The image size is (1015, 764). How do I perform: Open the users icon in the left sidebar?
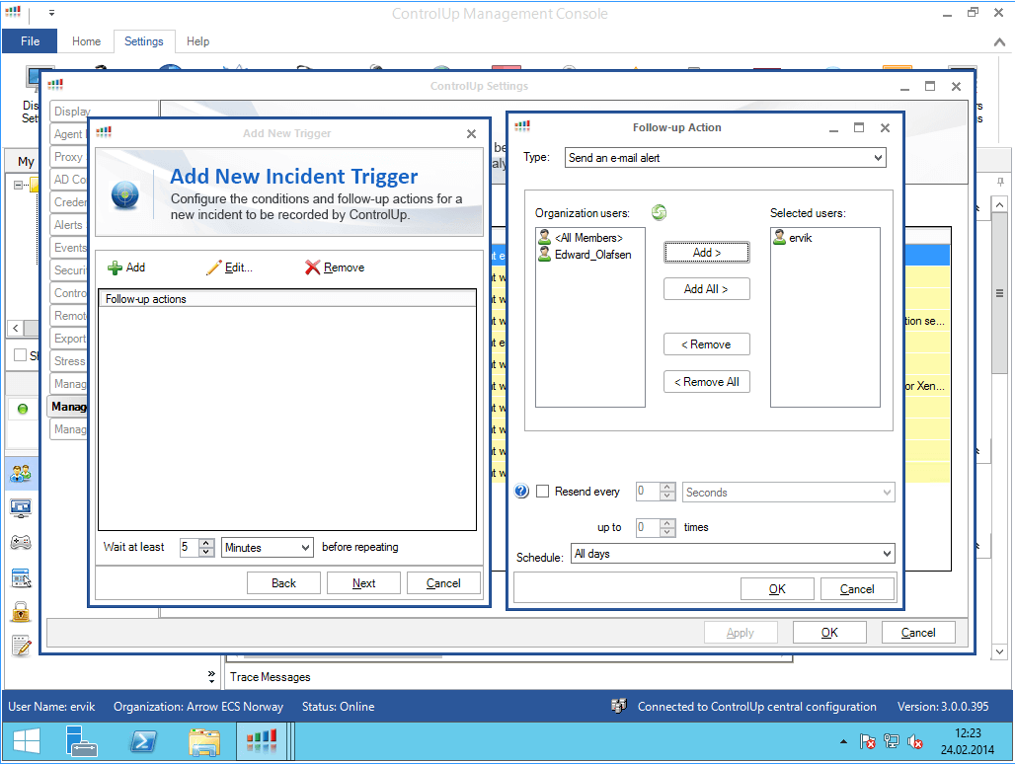(x=21, y=474)
